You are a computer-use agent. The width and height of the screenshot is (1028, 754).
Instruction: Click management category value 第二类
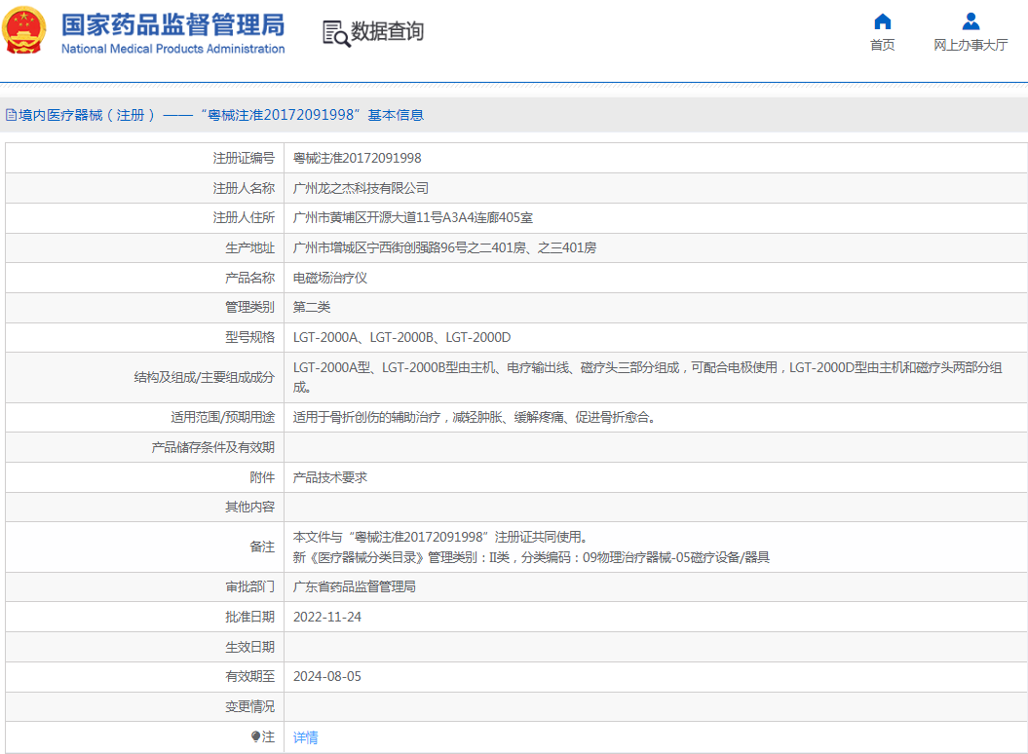coord(312,308)
